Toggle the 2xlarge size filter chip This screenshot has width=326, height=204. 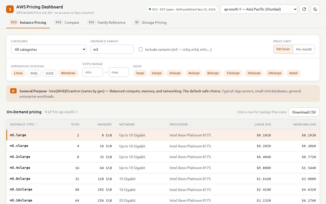pos(175,73)
